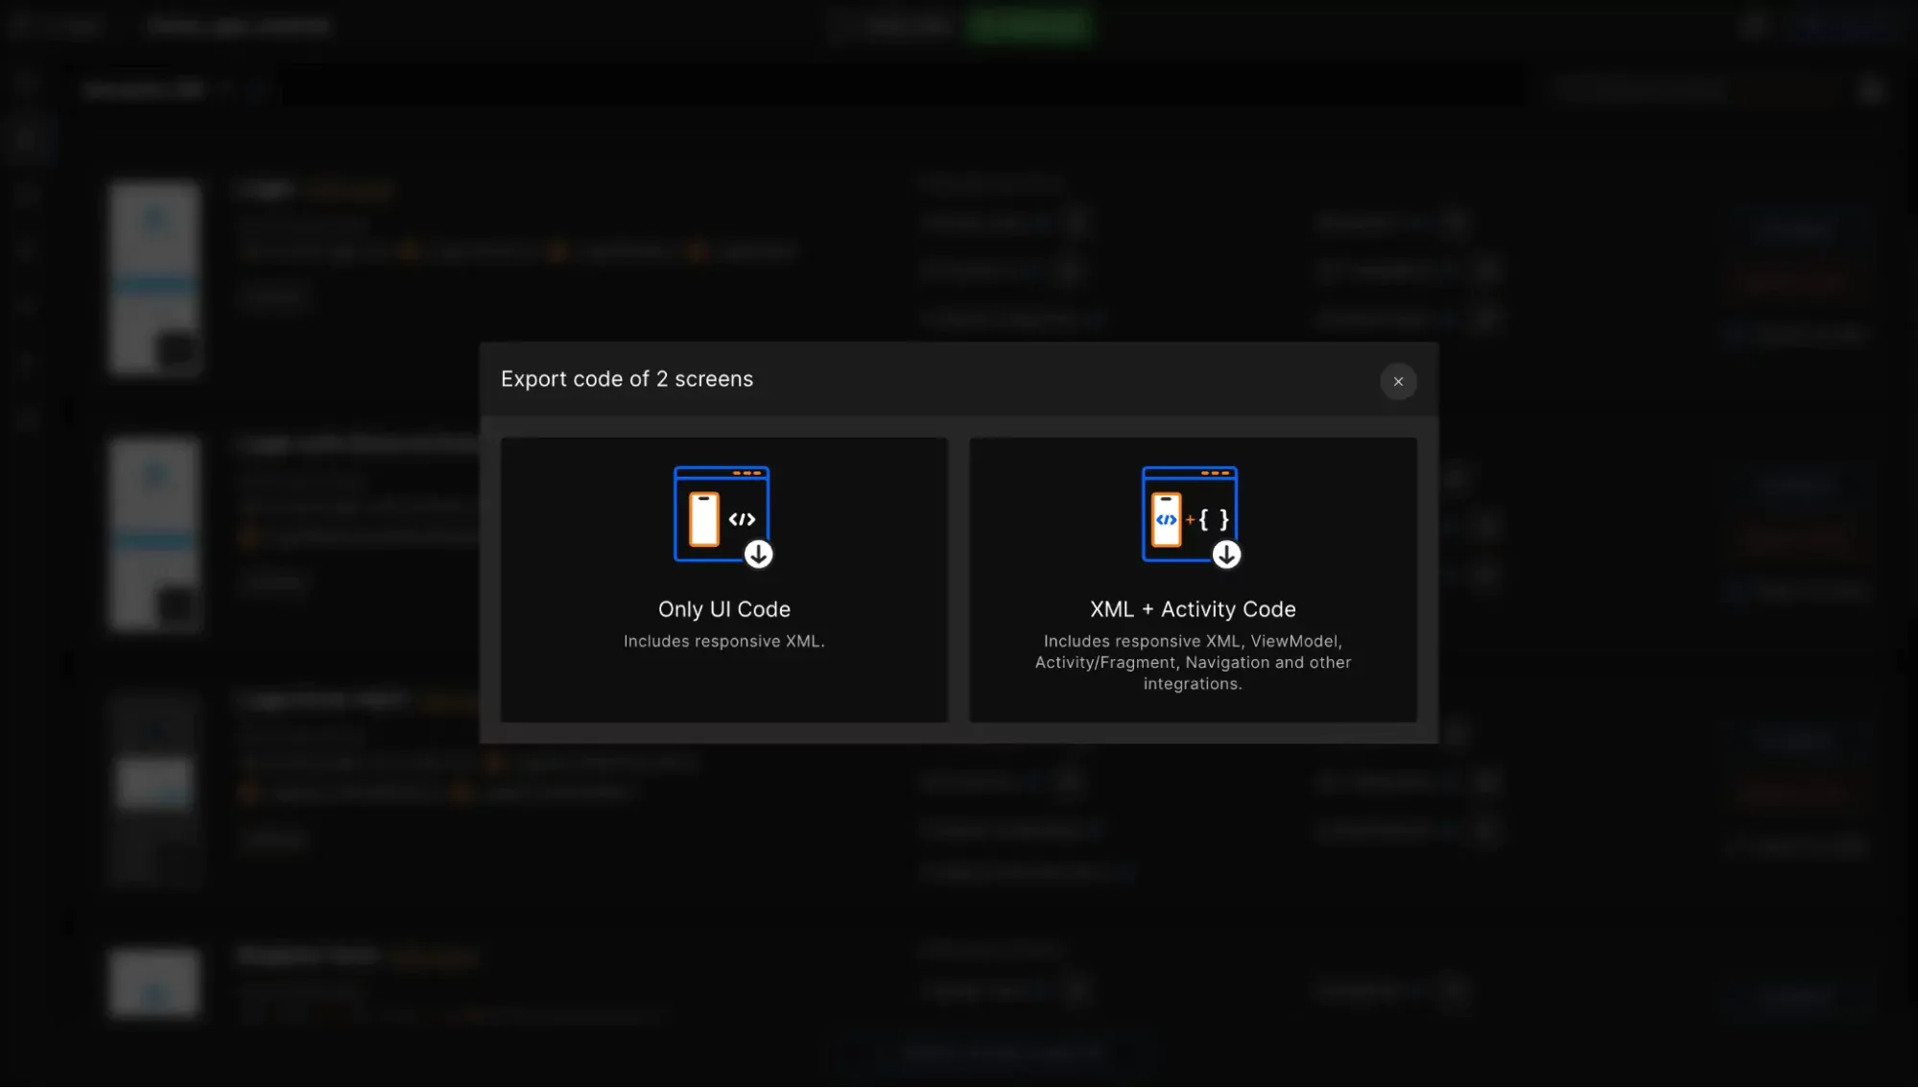Click the green button in the top bar
This screenshot has width=1918, height=1088.
point(1028,26)
